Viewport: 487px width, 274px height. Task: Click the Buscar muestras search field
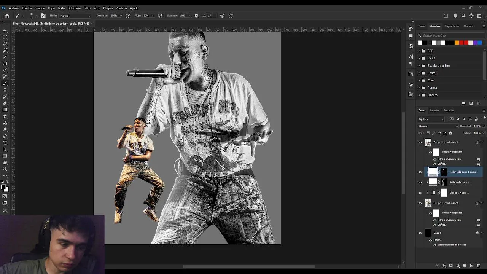tap(453, 35)
